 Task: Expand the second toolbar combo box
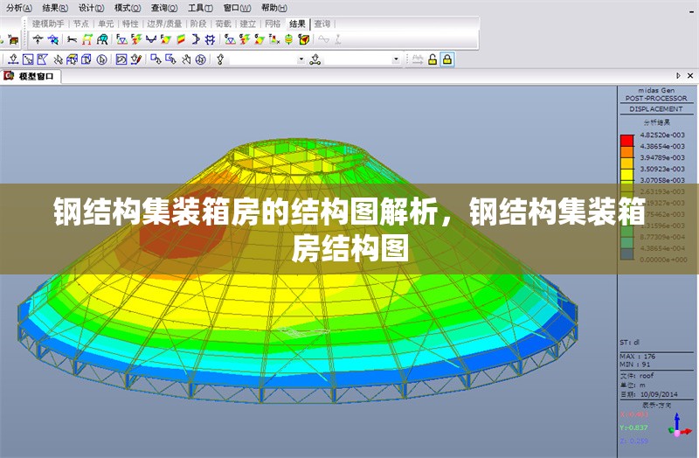pyautogui.click(x=396, y=59)
